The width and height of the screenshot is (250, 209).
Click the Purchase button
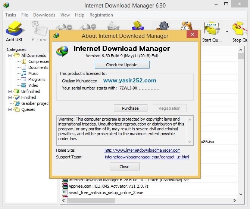pos(131,108)
